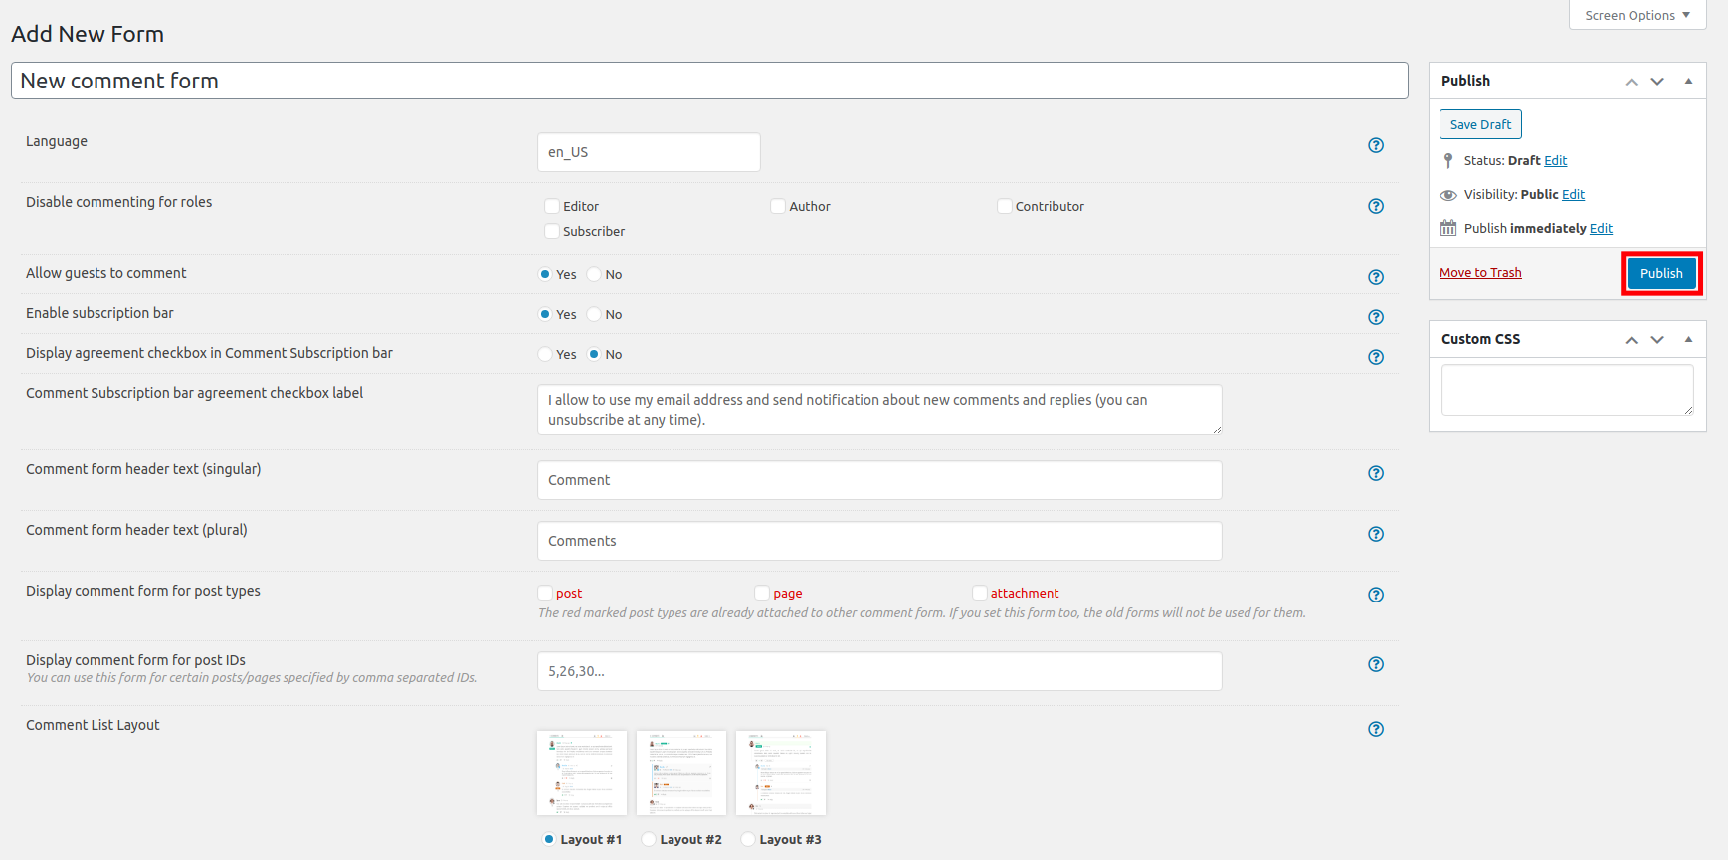The height and width of the screenshot is (860, 1728).
Task: Click help icon for Language row
Action: (x=1376, y=145)
